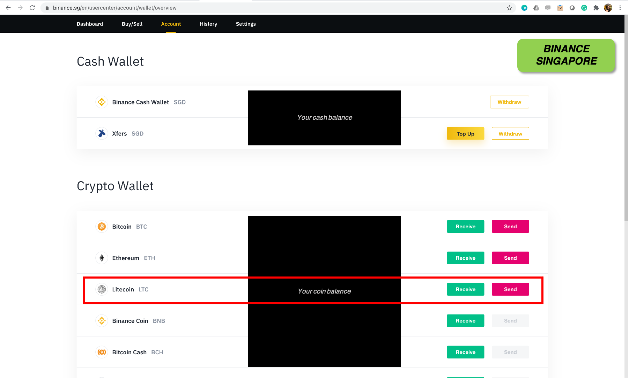Screen dimensions: 629x378
Task: Click Top Up for Xfers
Action: click(x=465, y=133)
